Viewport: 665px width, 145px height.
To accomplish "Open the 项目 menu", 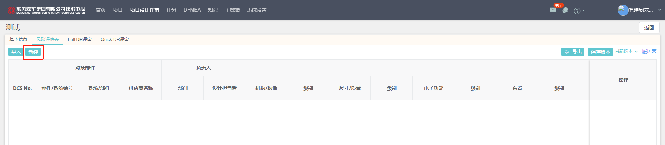I will 118,10.
